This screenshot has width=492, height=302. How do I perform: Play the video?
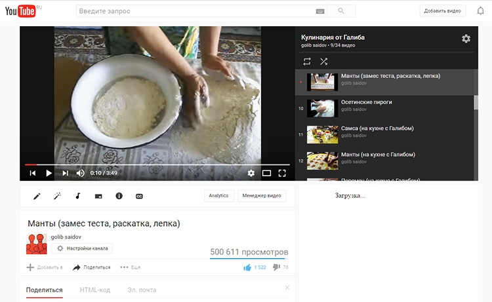tap(49, 173)
